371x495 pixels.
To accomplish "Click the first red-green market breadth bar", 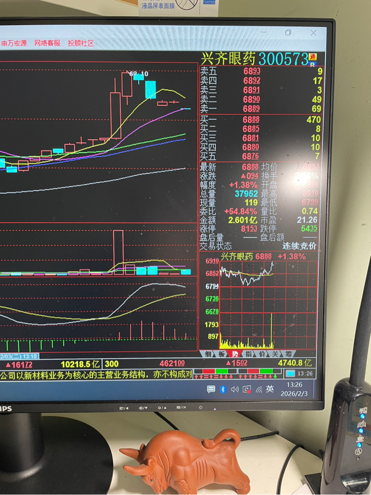I will pyautogui.click(x=215, y=371).
